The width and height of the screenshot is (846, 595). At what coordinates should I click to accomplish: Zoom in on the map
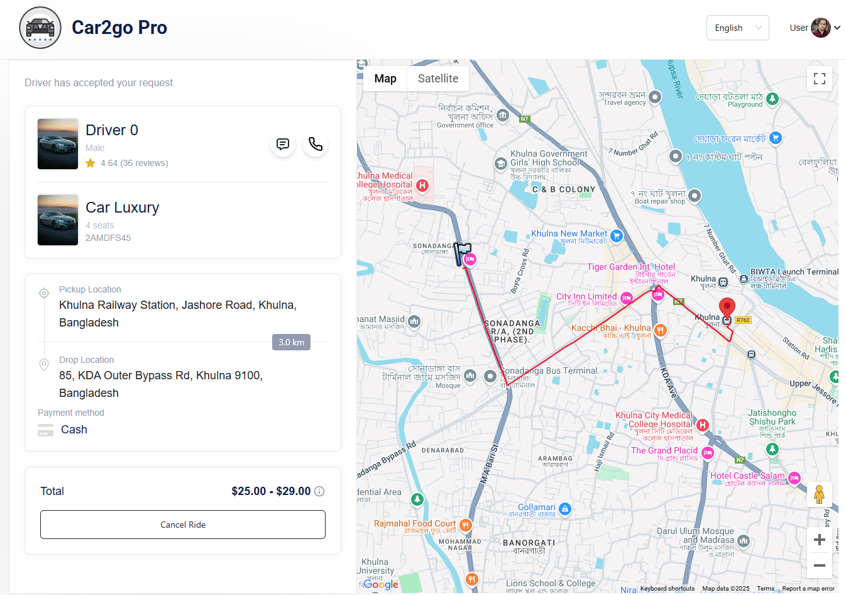[x=820, y=540]
